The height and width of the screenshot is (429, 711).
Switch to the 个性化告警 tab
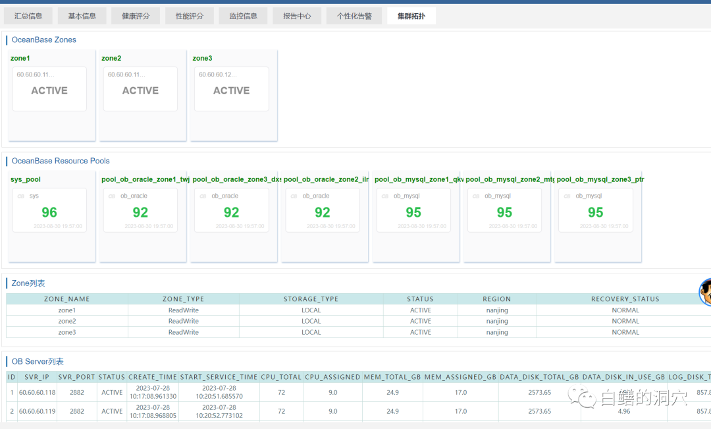click(354, 16)
